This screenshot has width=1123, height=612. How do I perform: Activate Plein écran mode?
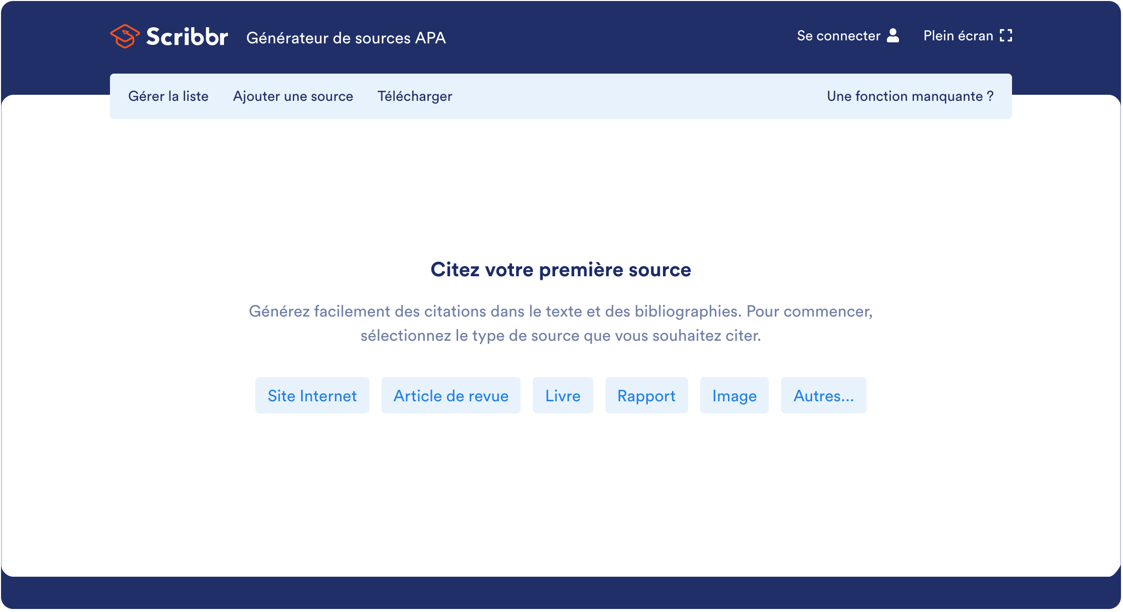tap(968, 36)
